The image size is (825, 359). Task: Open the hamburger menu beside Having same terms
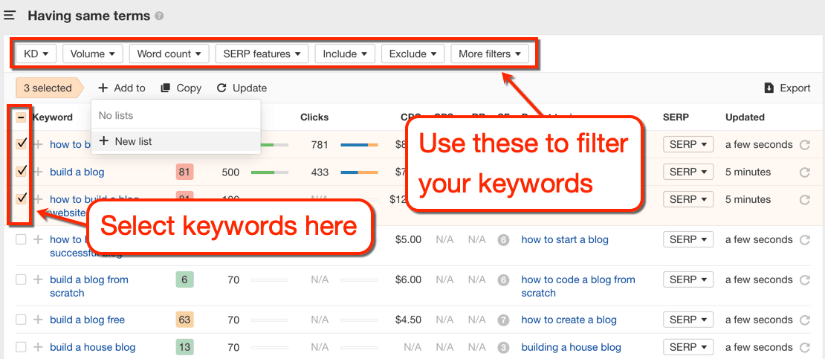pyautogui.click(x=10, y=16)
